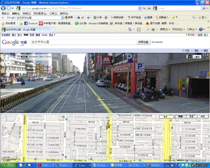Viewport: 210px width, 168px height.
Task: Click the Google toolbar 網頁註解 sidewiki button
Action: click(117, 17)
